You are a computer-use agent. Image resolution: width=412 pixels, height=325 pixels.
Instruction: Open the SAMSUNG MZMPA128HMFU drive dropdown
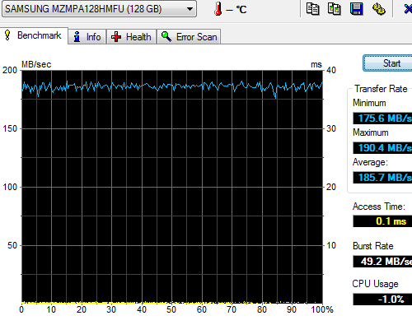[99, 9]
